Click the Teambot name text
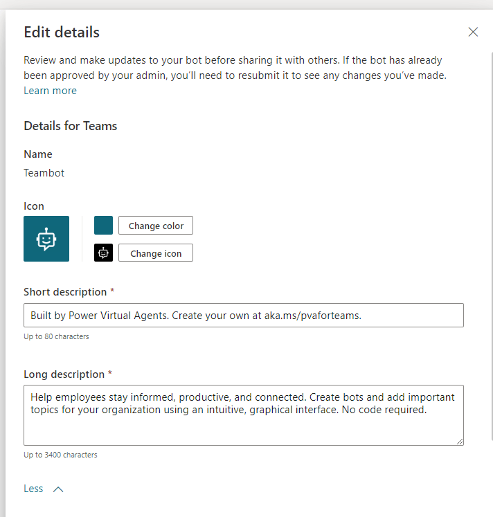 point(44,173)
